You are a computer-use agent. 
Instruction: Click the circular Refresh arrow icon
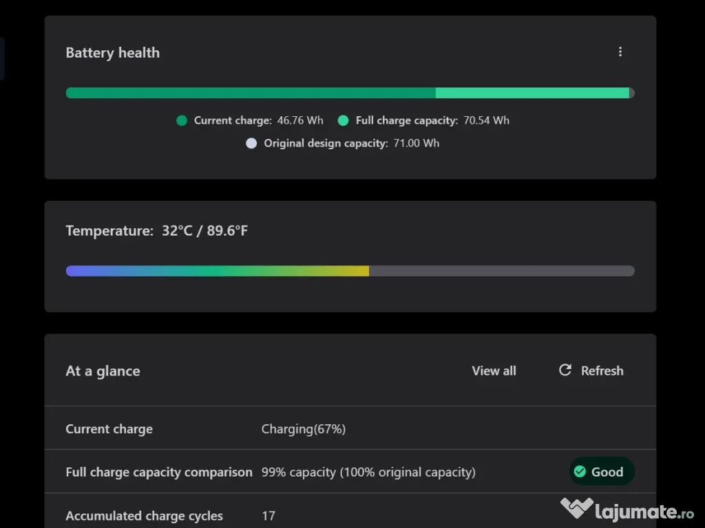click(x=565, y=370)
